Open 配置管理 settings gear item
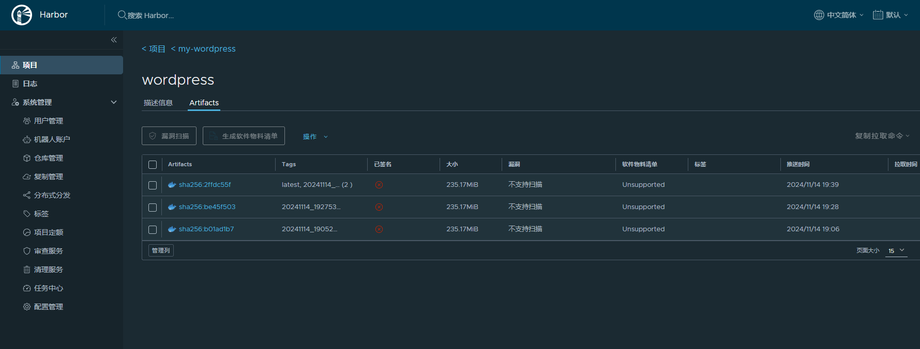 48,307
